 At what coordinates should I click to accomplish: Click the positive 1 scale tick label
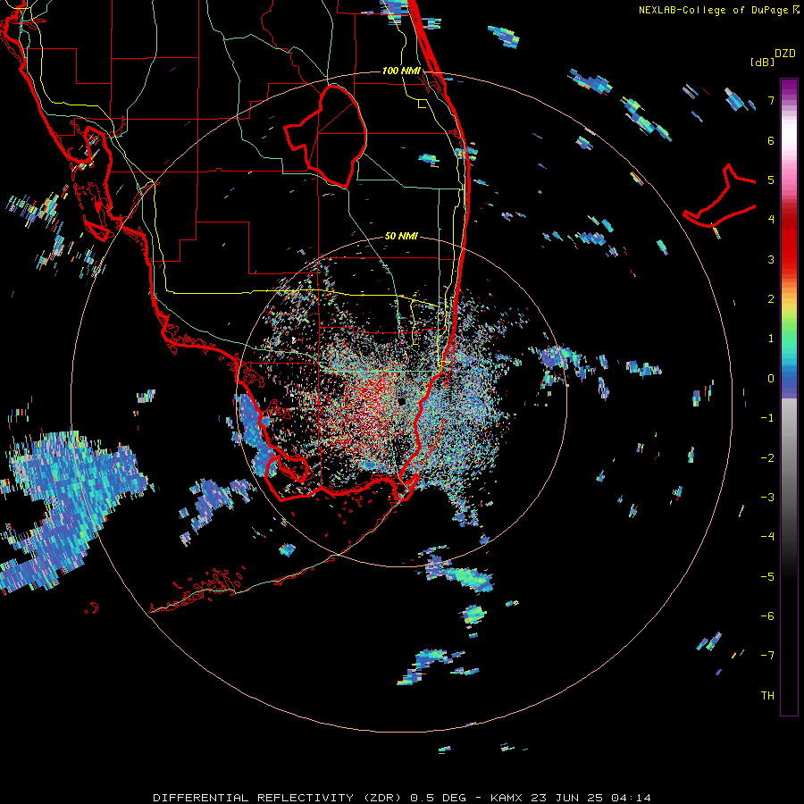771,339
